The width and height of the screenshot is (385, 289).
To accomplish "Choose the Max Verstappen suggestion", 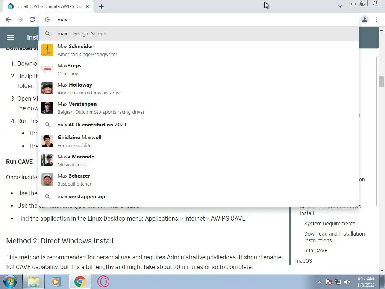I will click(x=199, y=108).
